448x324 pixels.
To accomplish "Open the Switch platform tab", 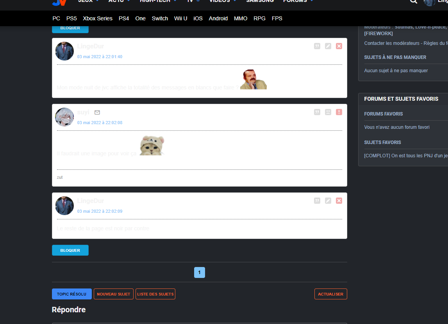I will 160,18.
